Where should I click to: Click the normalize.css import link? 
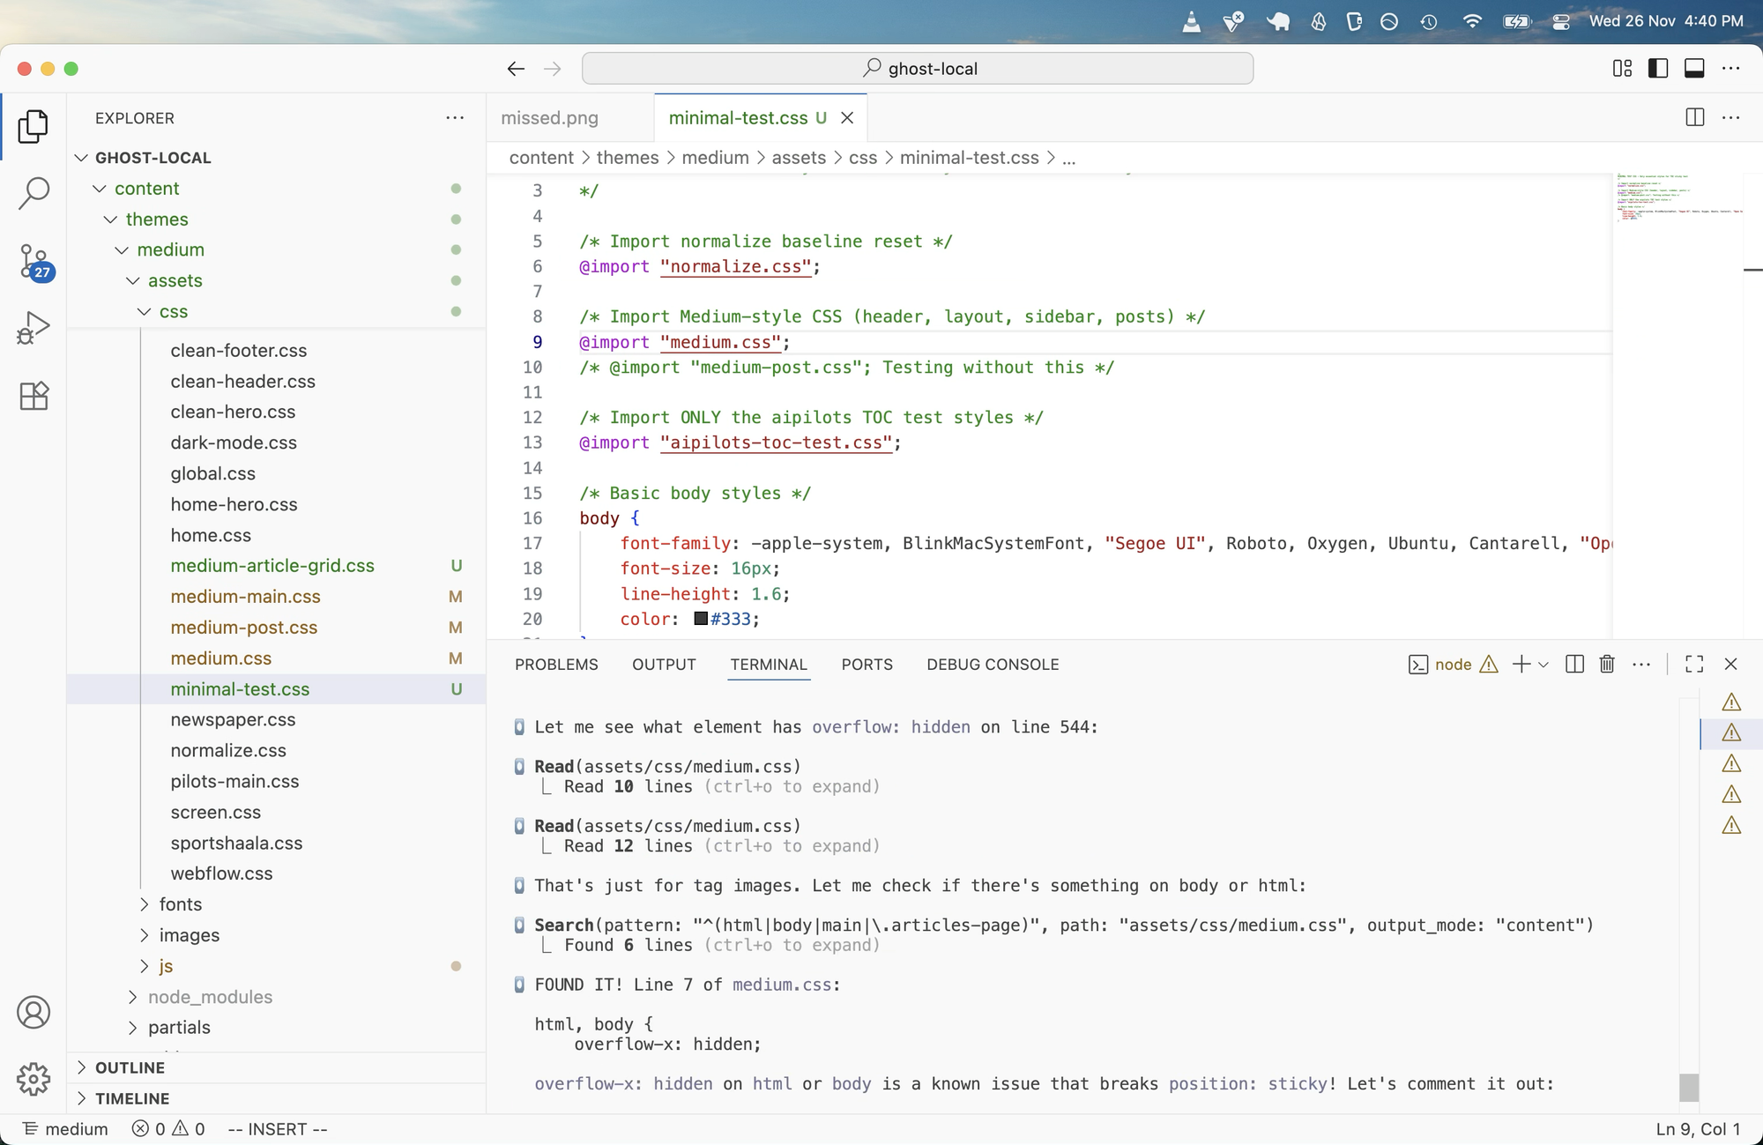click(735, 266)
